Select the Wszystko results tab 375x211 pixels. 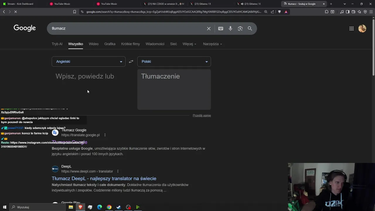(76, 44)
